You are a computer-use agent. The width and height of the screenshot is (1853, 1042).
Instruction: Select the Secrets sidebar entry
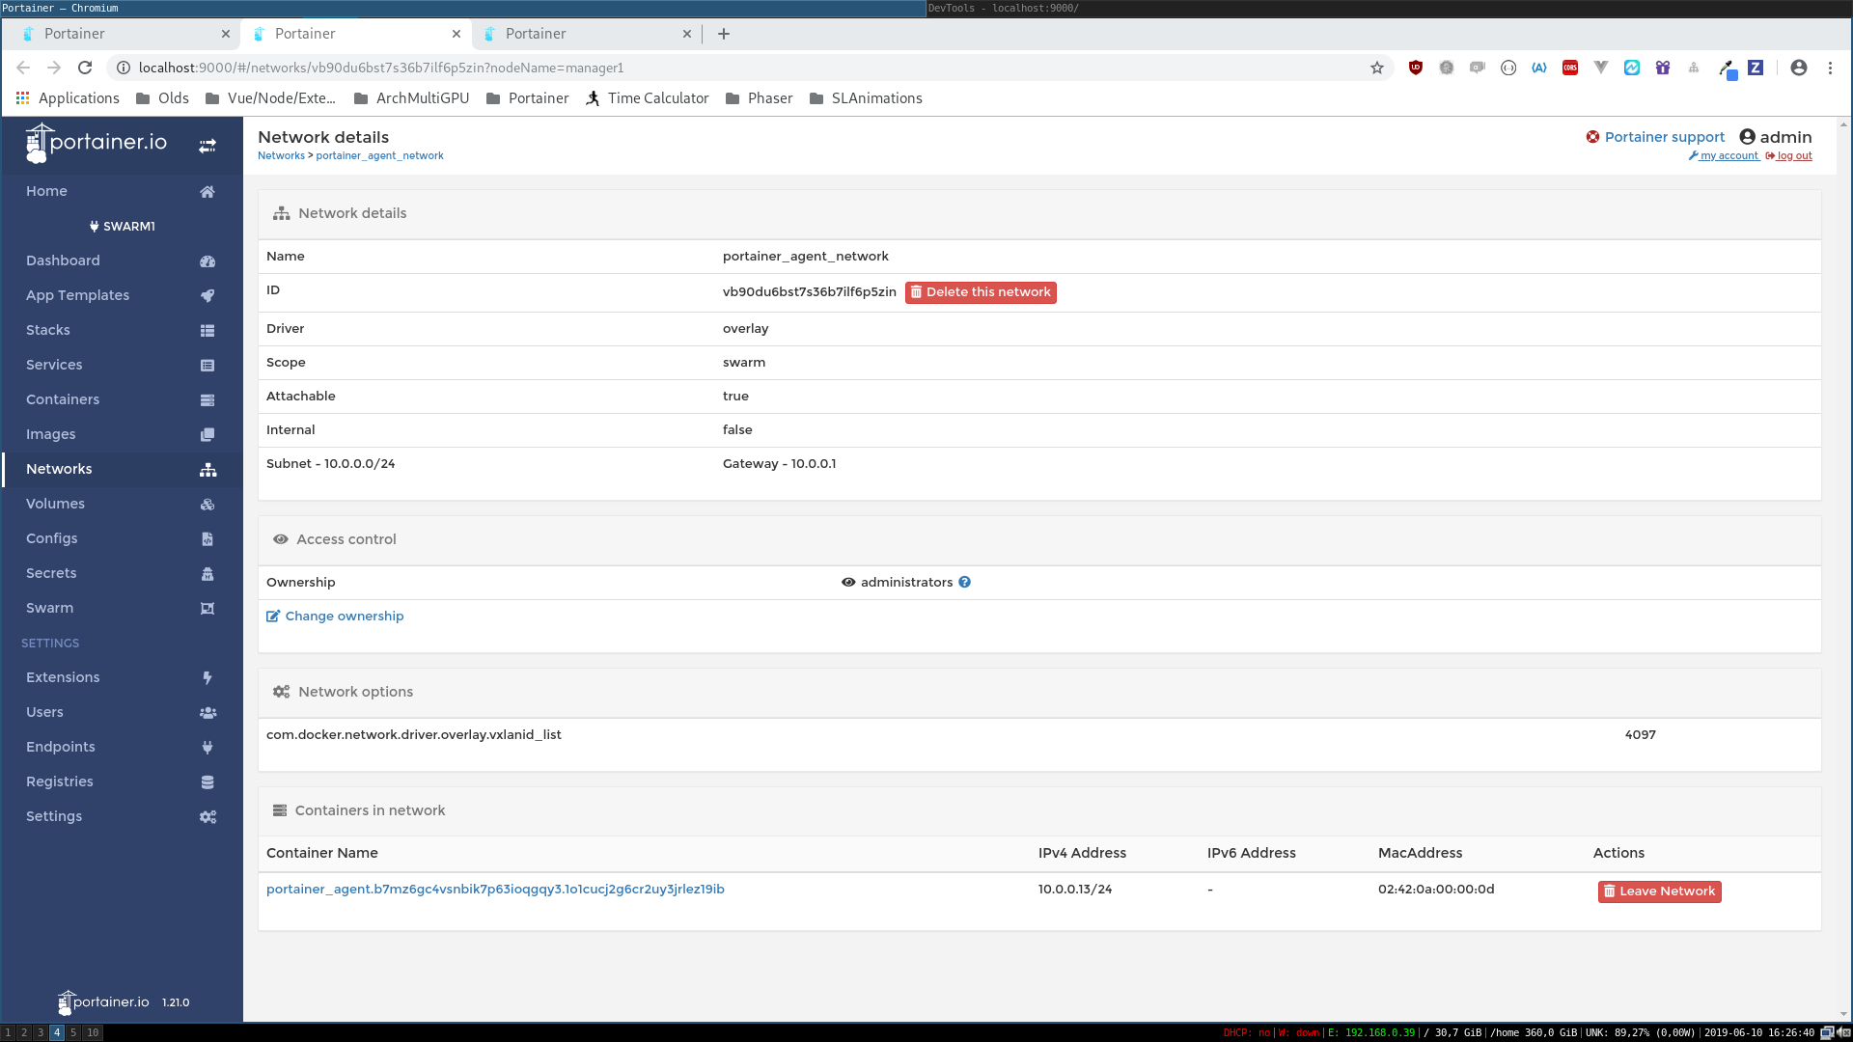point(50,573)
